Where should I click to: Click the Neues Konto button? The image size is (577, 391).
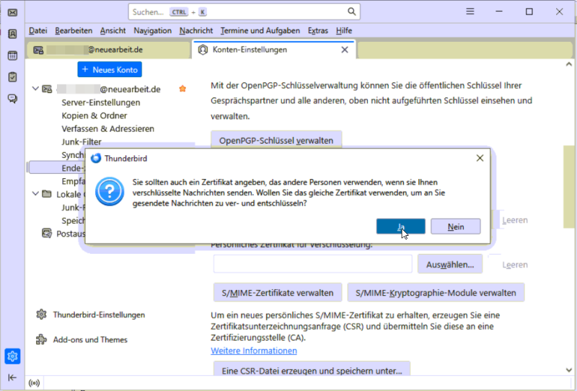click(110, 69)
